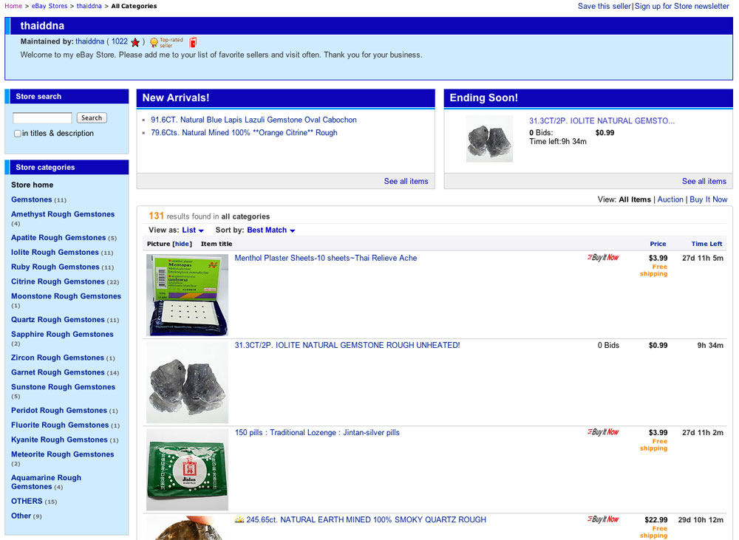Click the $0.99 price in Iolite listing row

658,345
